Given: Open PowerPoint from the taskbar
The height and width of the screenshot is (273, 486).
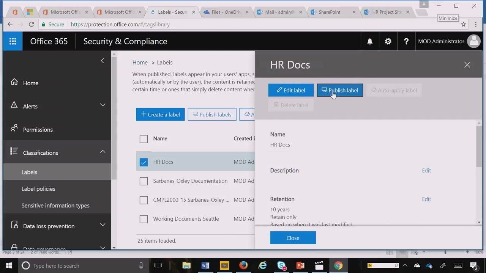Looking at the screenshot, I should [x=300, y=265].
